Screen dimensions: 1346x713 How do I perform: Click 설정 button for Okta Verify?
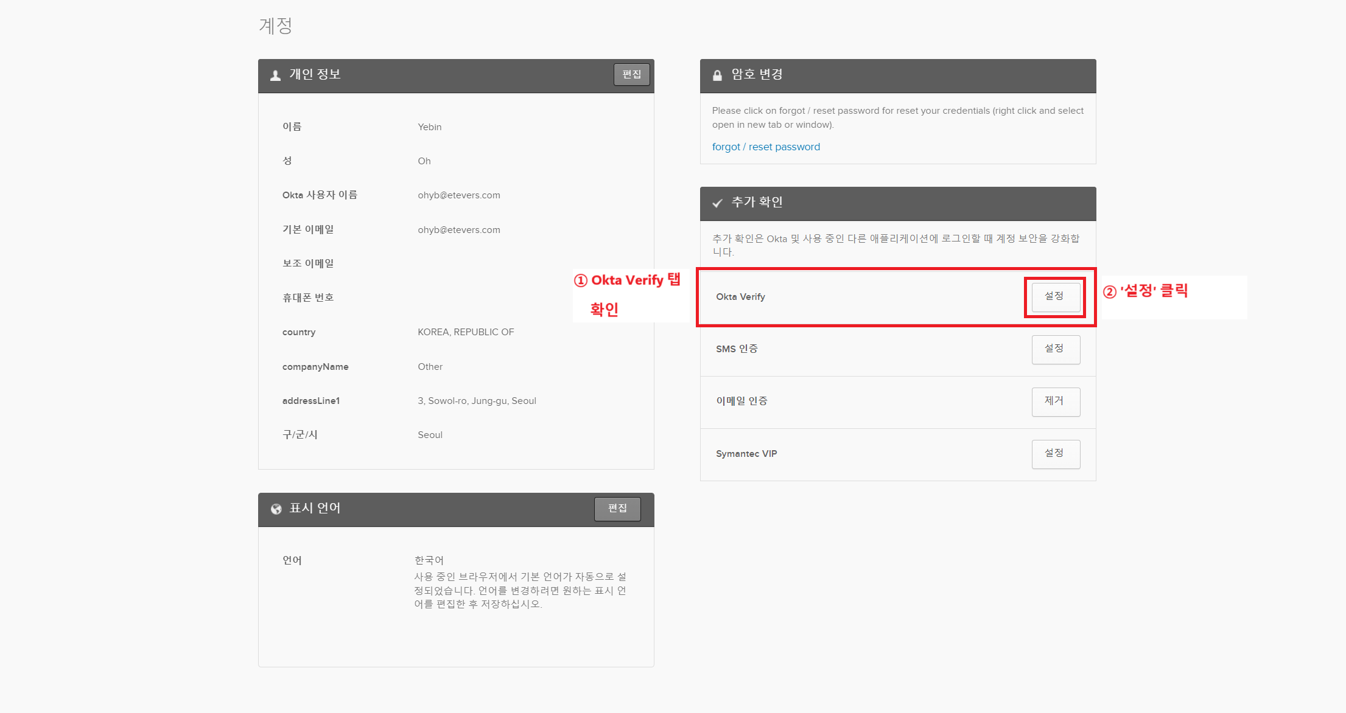pos(1055,297)
